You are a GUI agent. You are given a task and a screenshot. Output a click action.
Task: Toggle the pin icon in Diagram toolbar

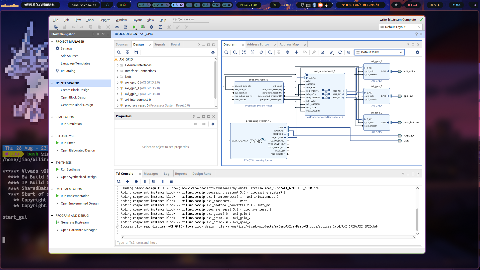click(x=331, y=52)
